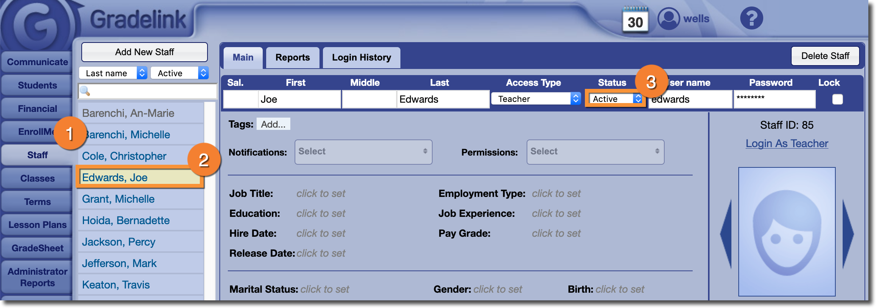Select Grant, Michelle in staff list
The image size is (876, 308).
click(118, 199)
